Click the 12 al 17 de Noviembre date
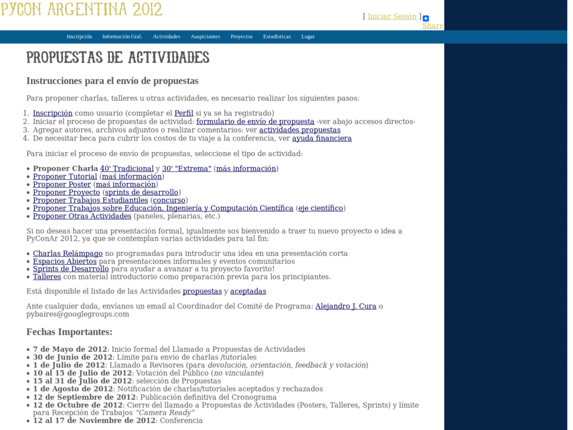Screen dimensions: 573x430 click(x=94, y=420)
